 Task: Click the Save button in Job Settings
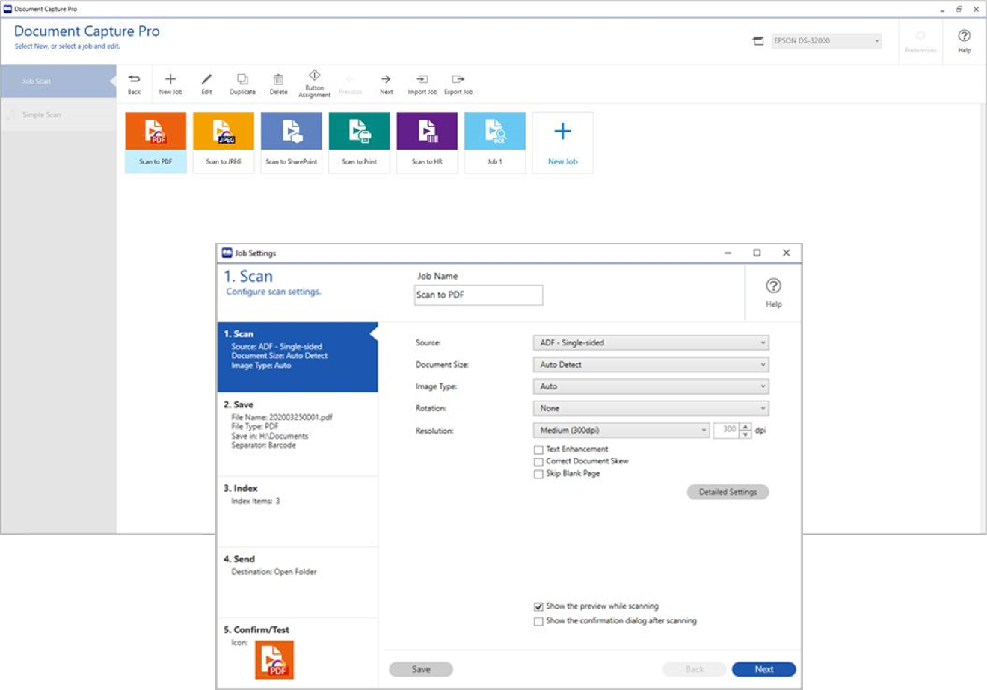(x=421, y=669)
